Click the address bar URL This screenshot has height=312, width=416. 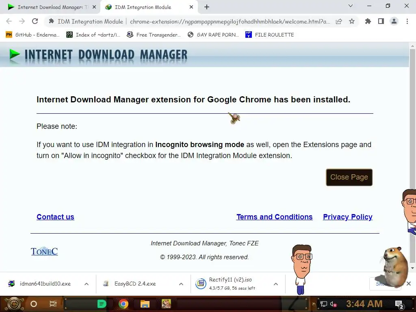[230, 22]
